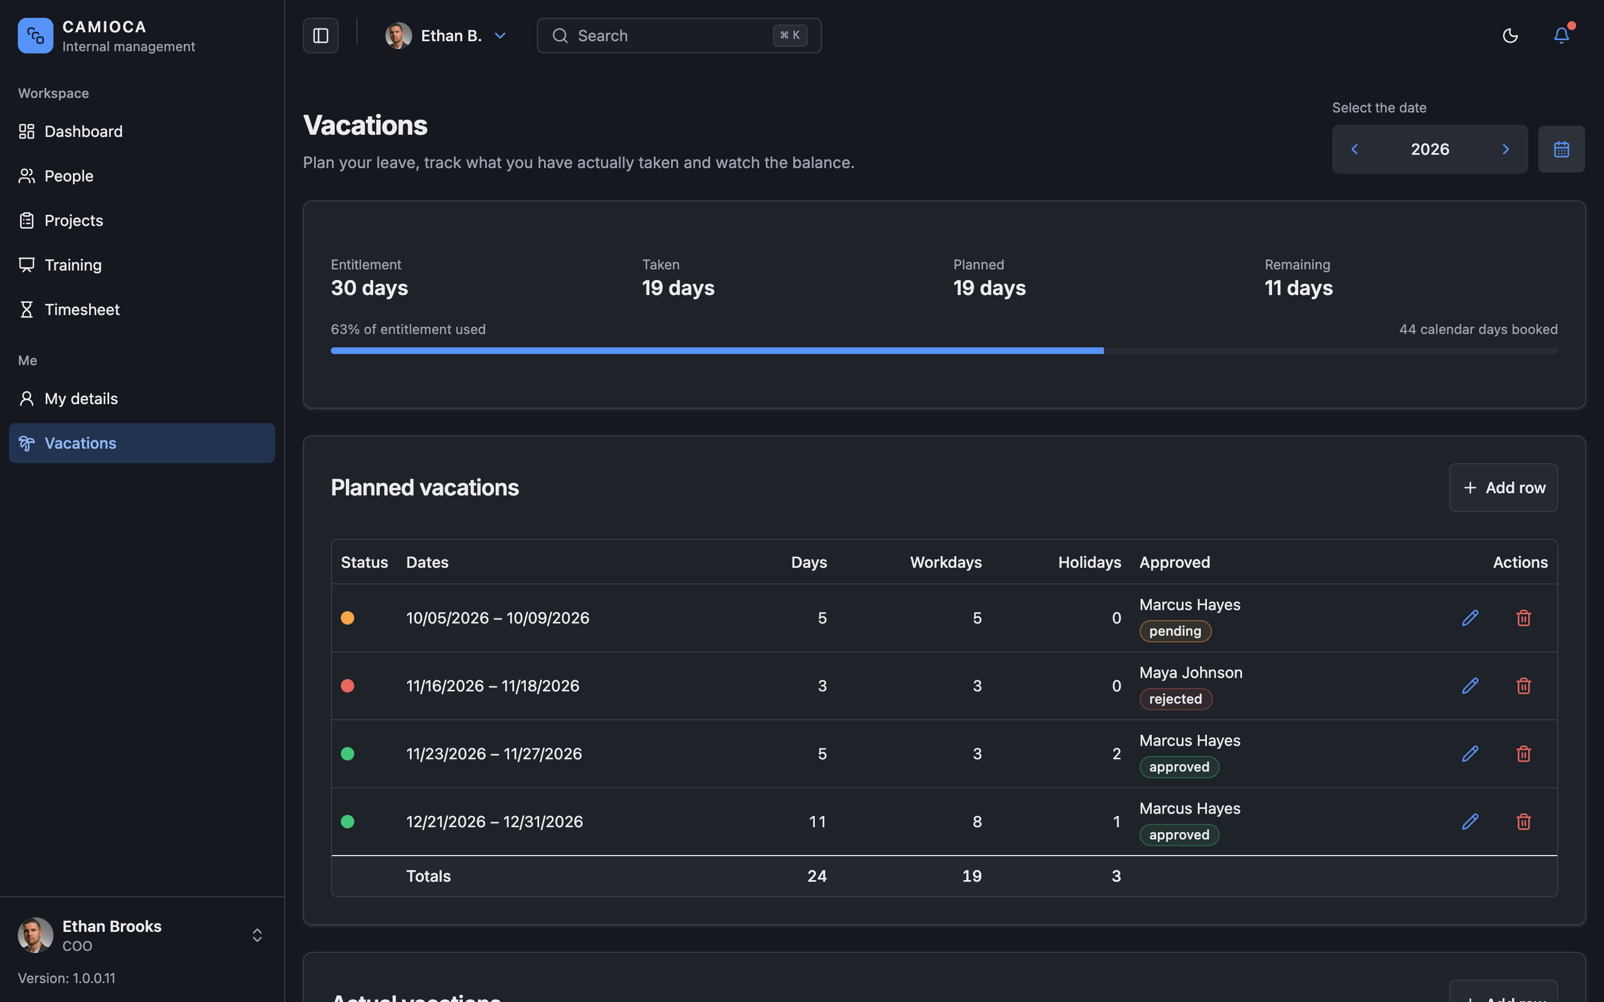Click the Dates column header
Image resolution: width=1604 pixels, height=1002 pixels.
click(427, 562)
